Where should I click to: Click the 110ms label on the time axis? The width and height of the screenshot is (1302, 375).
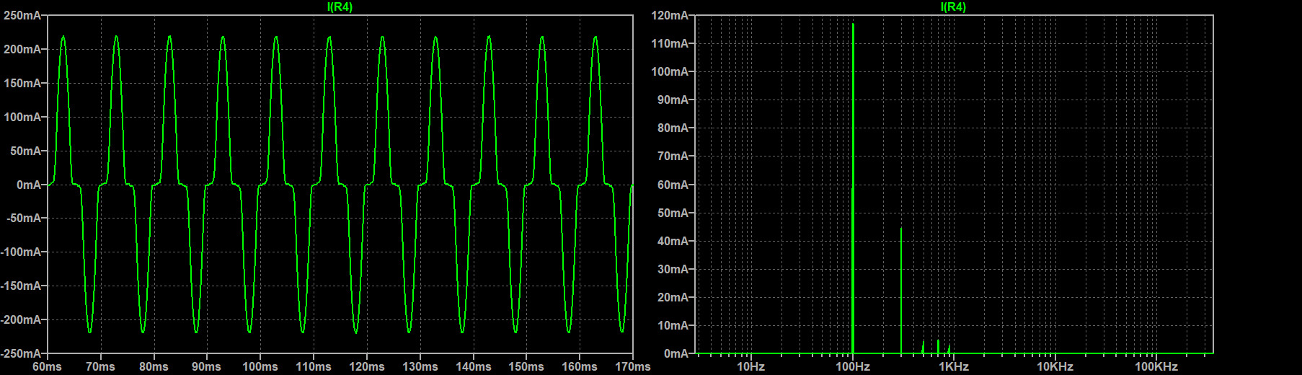tap(314, 366)
